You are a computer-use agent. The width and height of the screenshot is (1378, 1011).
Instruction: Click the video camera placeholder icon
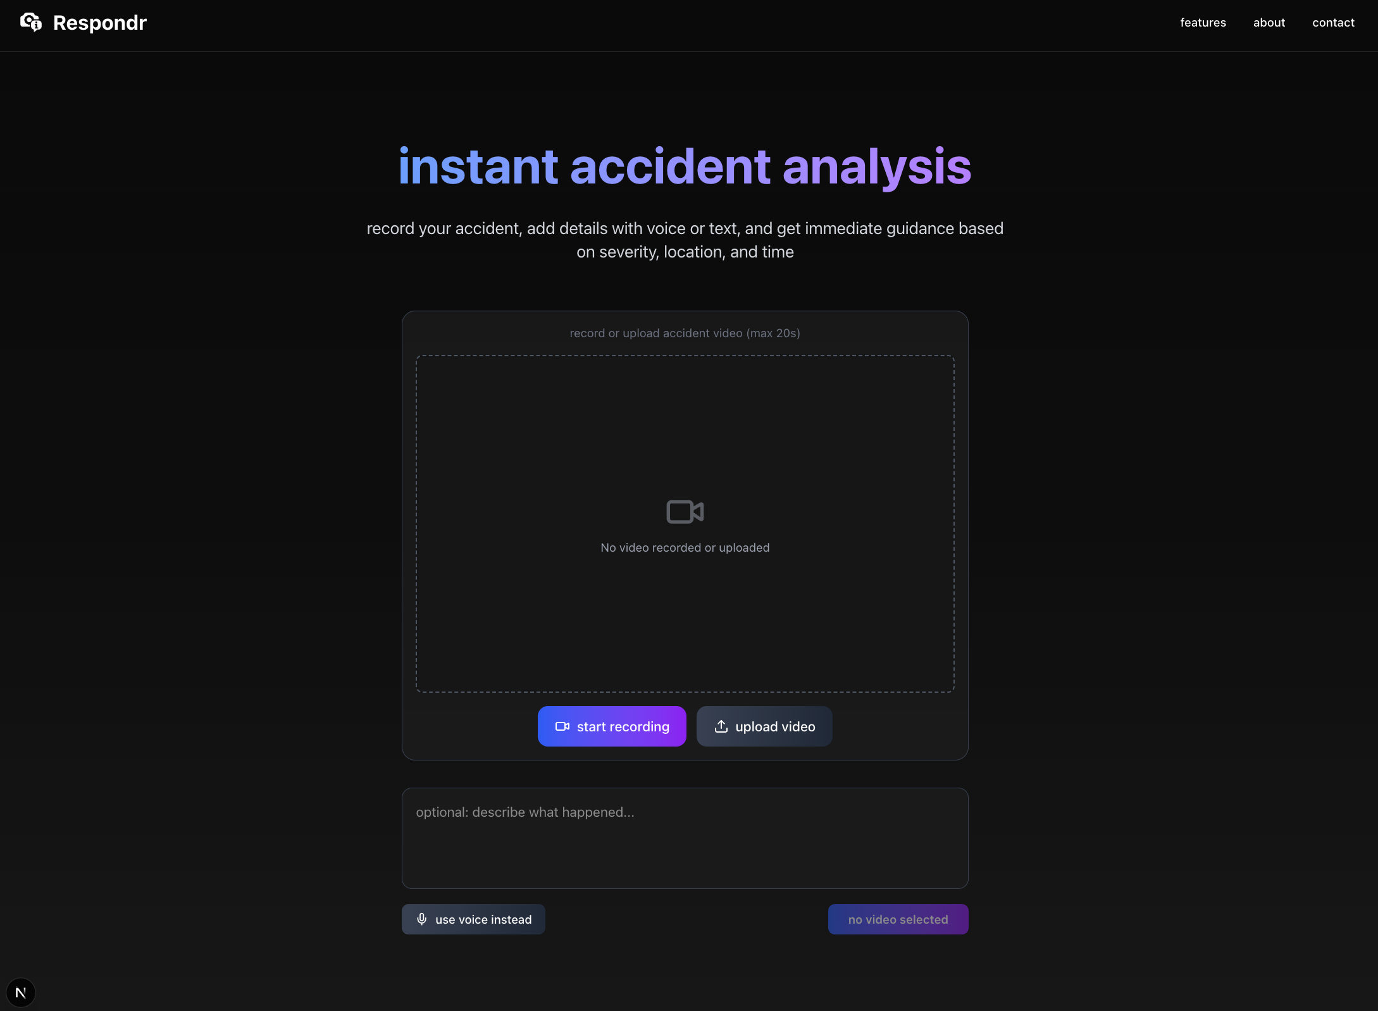pyautogui.click(x=685, y=511)
